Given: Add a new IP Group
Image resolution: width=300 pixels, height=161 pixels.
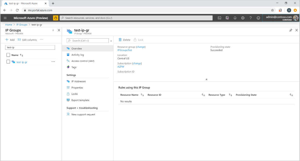Looking at the screenshot, I should [x=10, y=40].
